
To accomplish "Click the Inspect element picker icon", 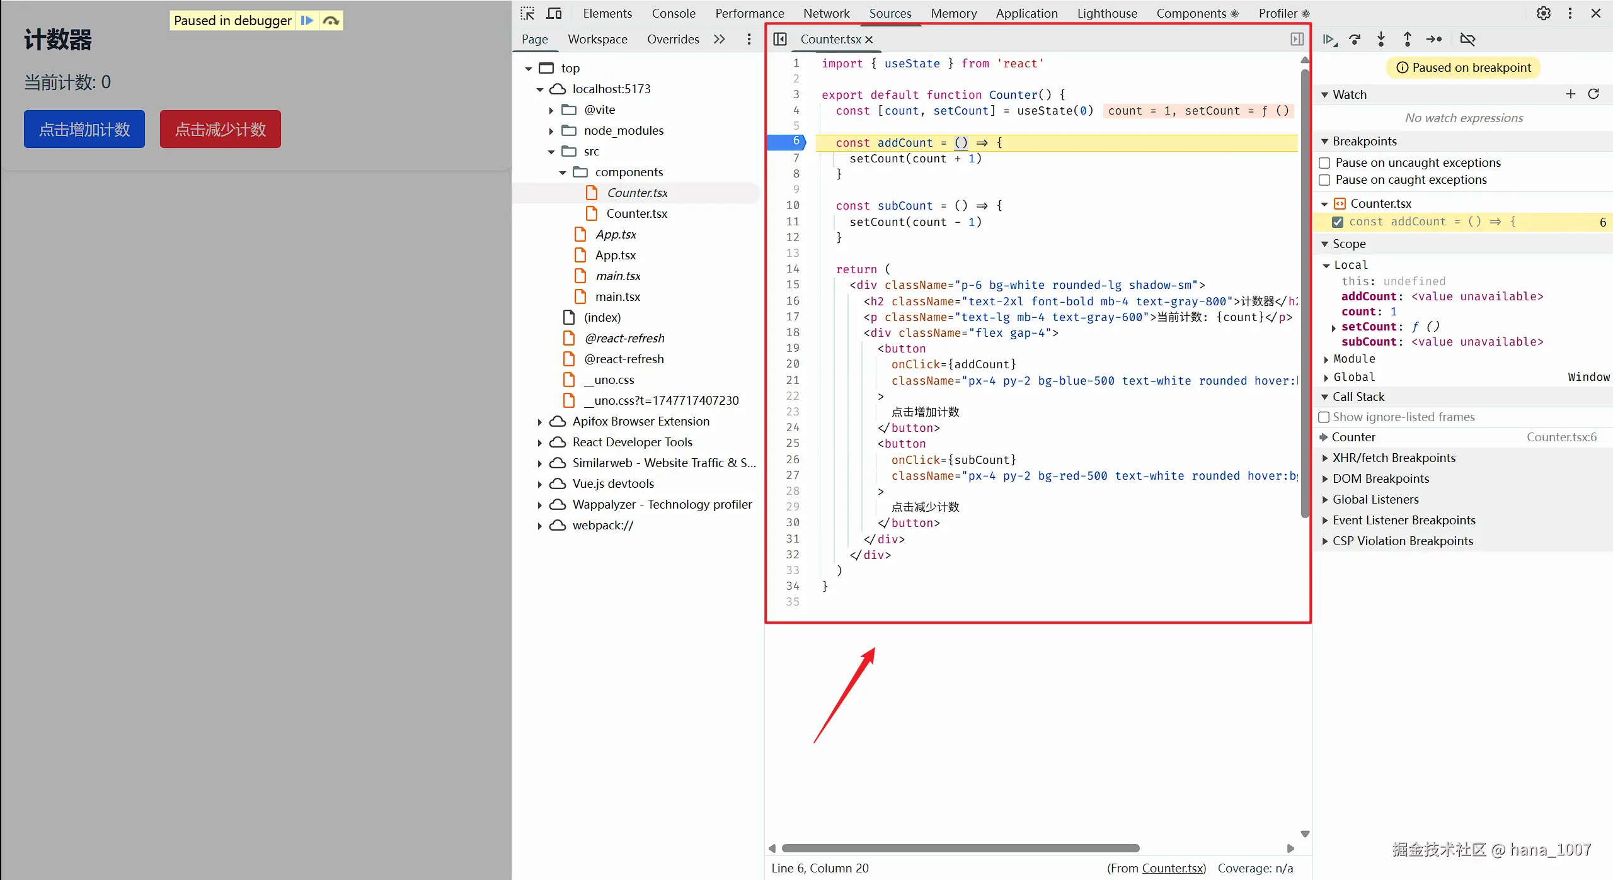I will pyautogui.click(x=527, y=13).
